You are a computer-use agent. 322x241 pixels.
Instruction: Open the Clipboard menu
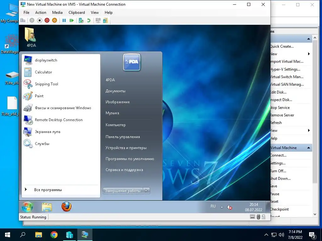point(77,13)
